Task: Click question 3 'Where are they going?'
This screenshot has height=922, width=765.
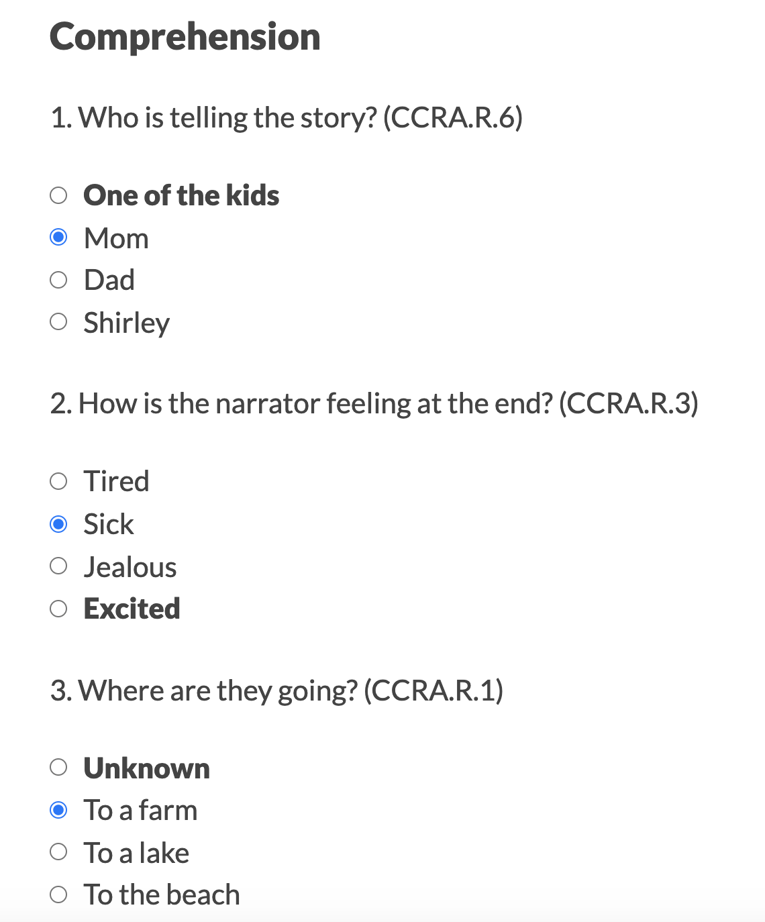Action: pos(276,690)
